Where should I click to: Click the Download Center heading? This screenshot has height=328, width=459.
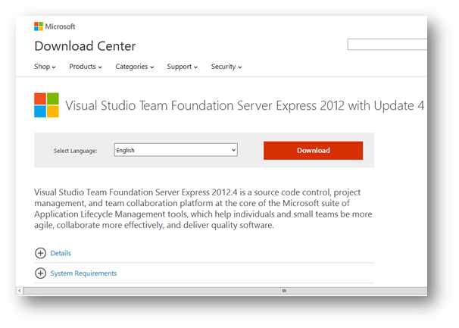point(85,46)
